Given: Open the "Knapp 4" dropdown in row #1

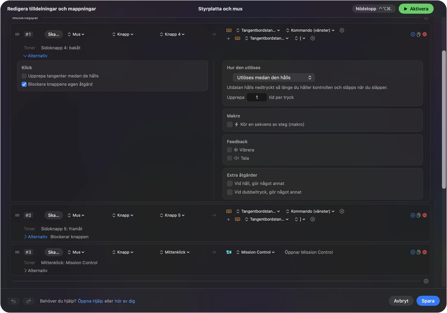Looking at the screenshot, I should point(172,34).
